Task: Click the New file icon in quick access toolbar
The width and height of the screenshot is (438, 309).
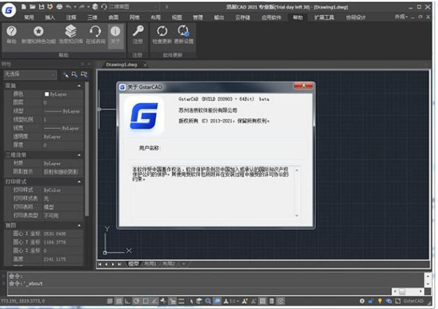Action: pyautogui.click(x=24, y=7)
